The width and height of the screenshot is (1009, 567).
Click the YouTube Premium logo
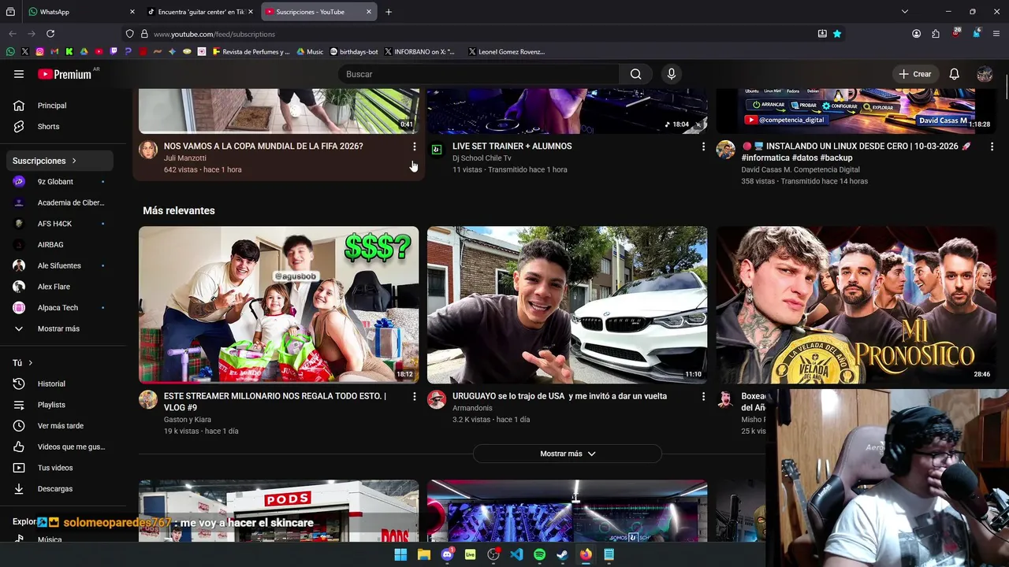pyautogui.click(x=65, y=74)
